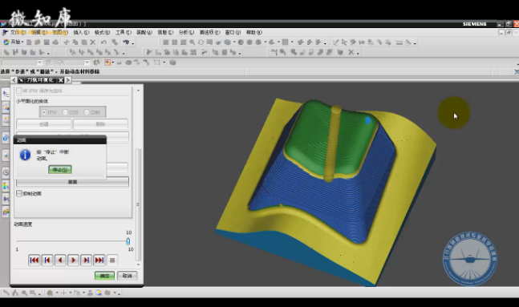Open the second selection bar combo box arrow
Viewport: 519px width, 307px height.
(x=87, y=63)
